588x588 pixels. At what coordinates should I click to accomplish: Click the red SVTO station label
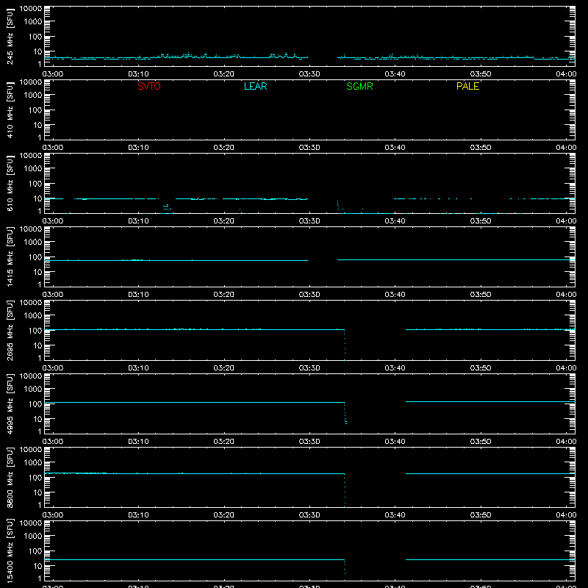[x=149, y=86]
